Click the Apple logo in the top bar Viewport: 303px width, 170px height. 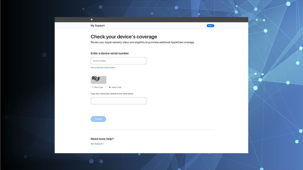(92, 19)
